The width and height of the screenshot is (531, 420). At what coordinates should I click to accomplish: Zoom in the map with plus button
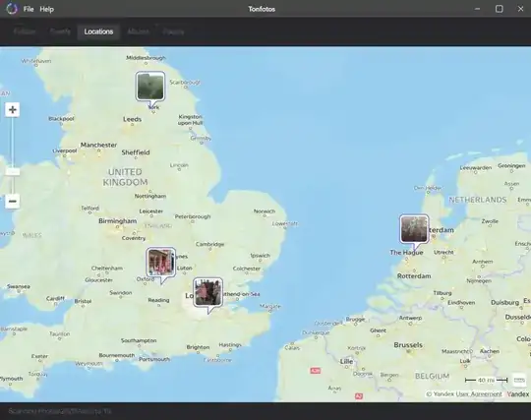pyautogui.click(x=13, y=110)
